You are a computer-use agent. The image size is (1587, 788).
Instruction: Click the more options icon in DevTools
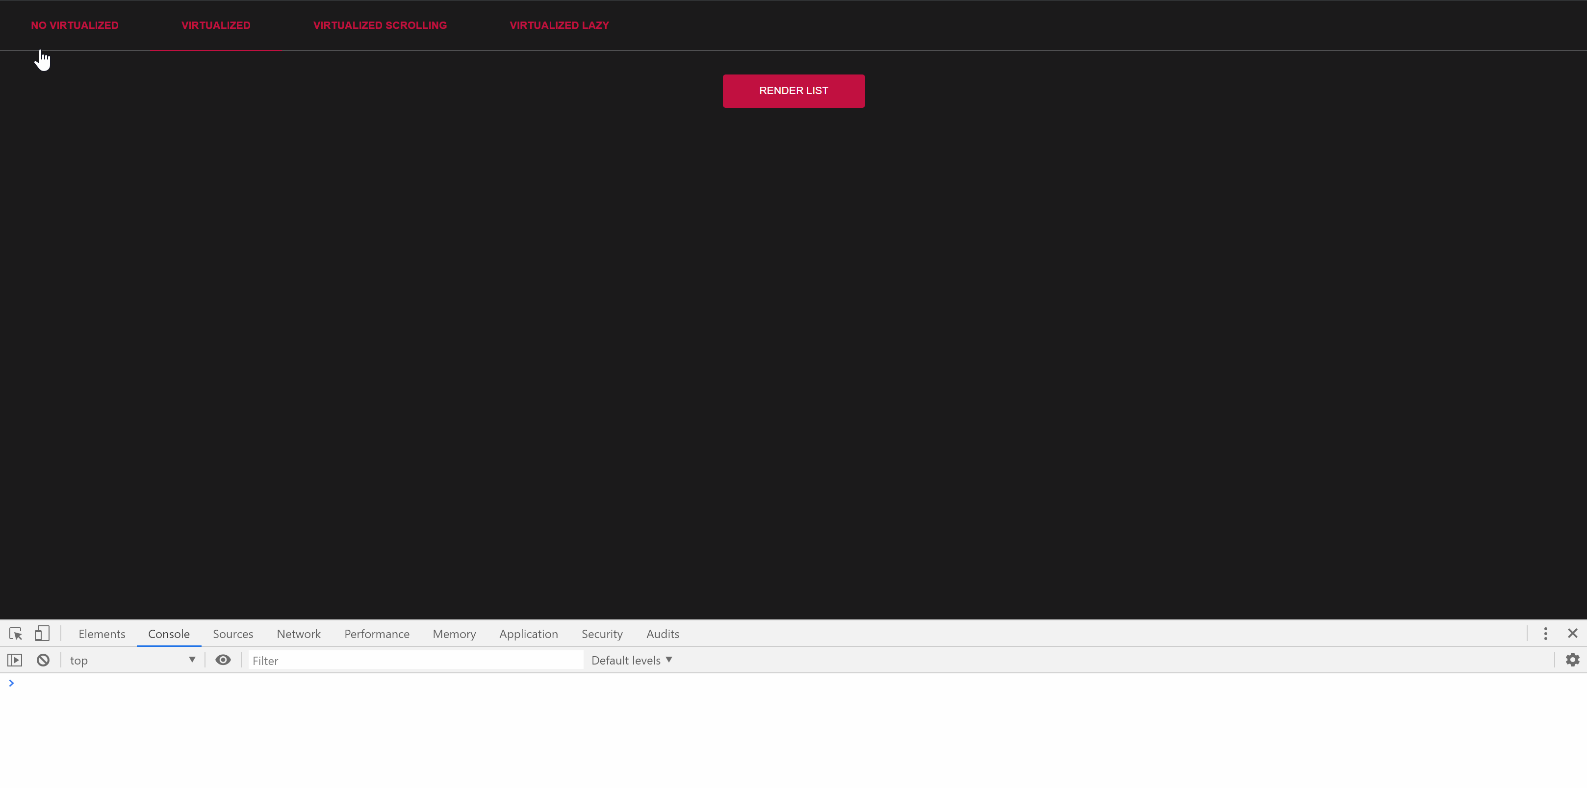(1545, 633)
